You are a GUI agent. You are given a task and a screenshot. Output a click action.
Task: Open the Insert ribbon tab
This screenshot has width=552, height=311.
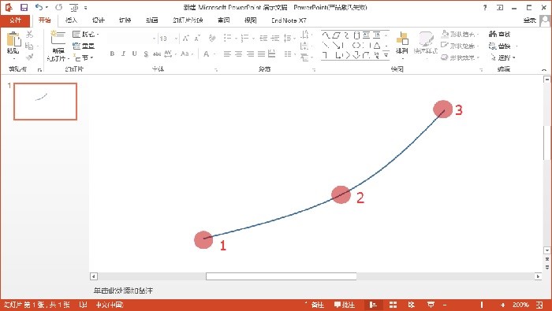click(x=72, y=20)
